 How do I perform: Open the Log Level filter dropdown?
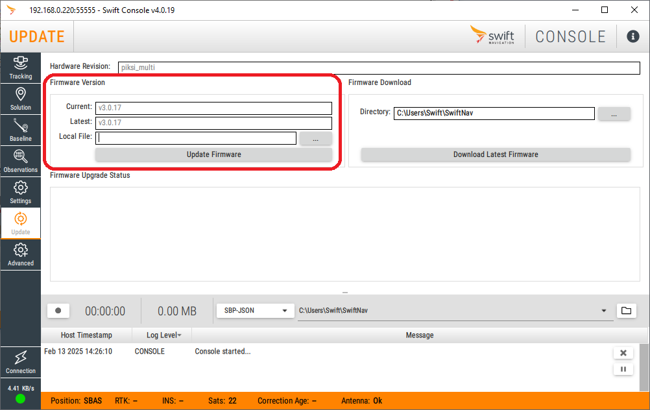163,335
